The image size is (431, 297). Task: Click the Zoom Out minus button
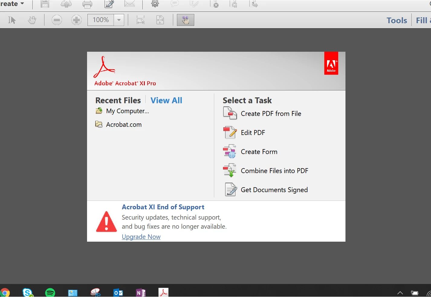(x=57, y=20)
